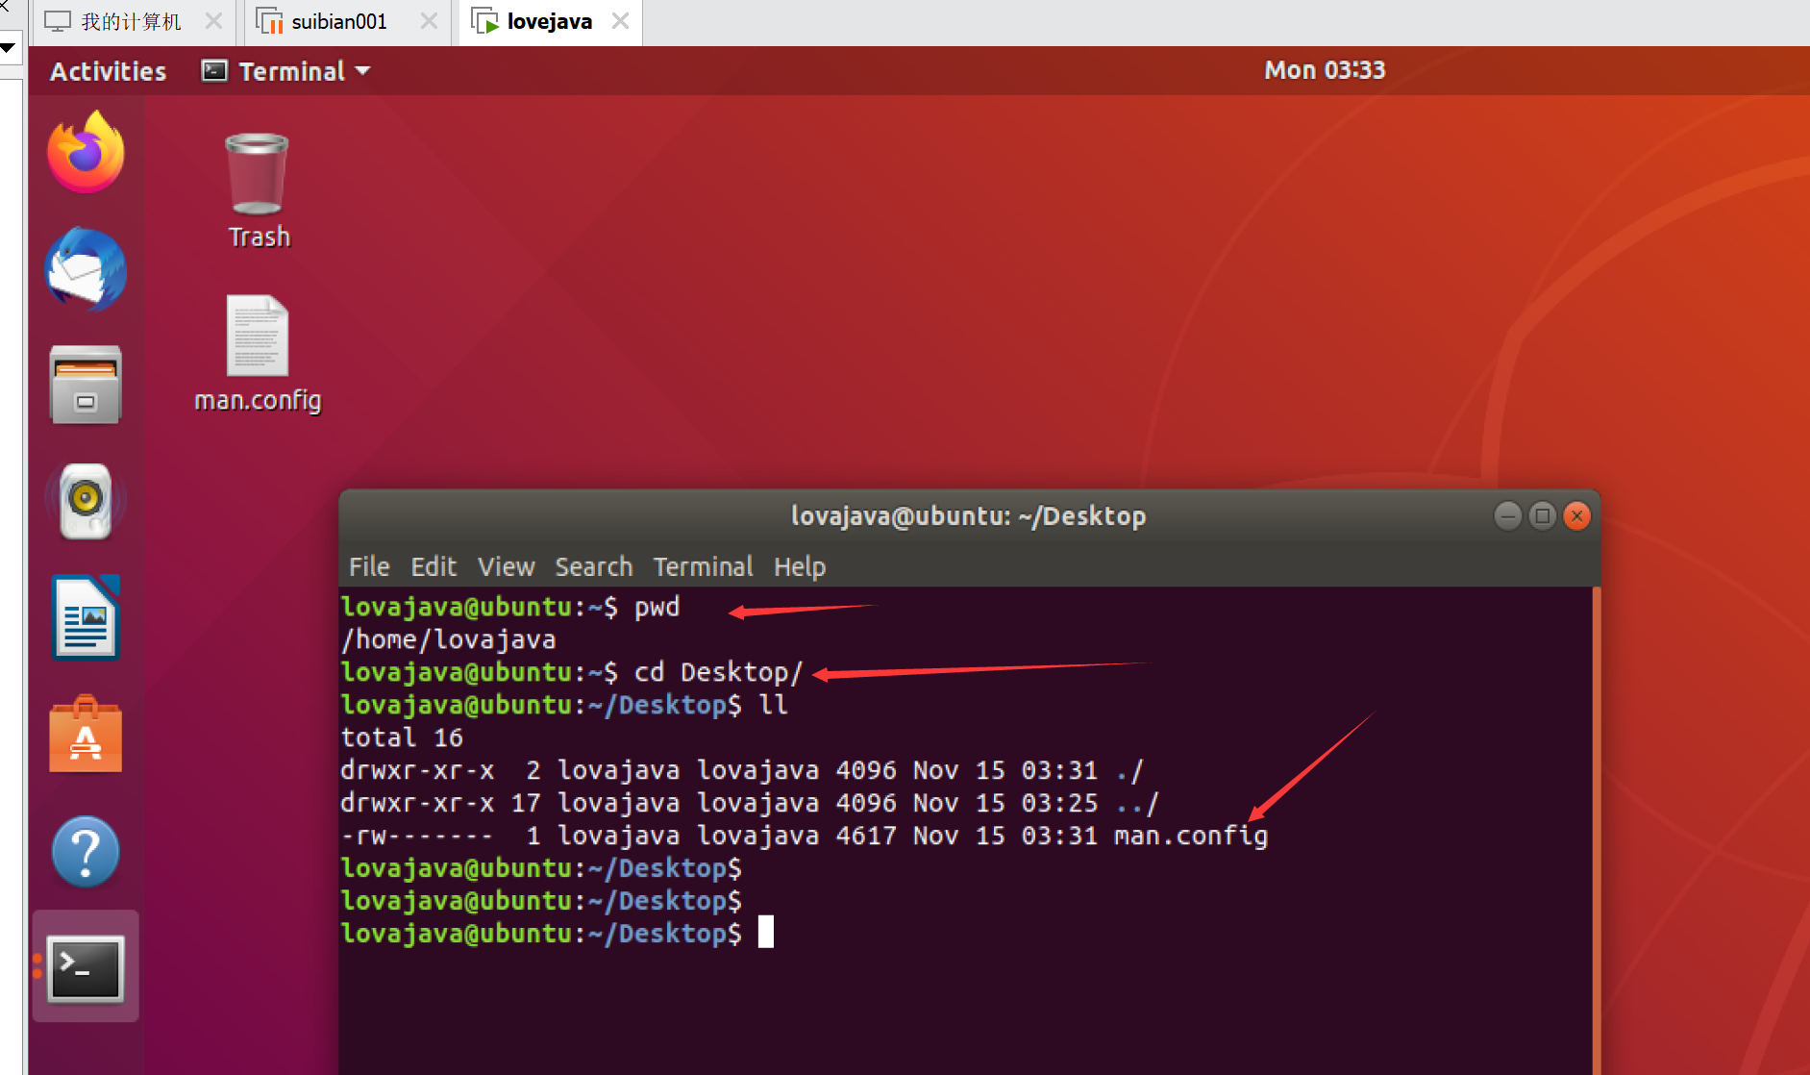The image size is (1810, 1075).
Task: Click the -rw------- permissions text
Action: (417, 836)
